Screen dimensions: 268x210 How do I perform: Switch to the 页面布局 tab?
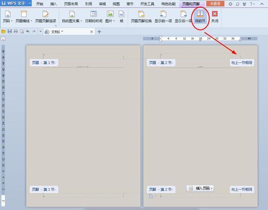click(71, 4)
